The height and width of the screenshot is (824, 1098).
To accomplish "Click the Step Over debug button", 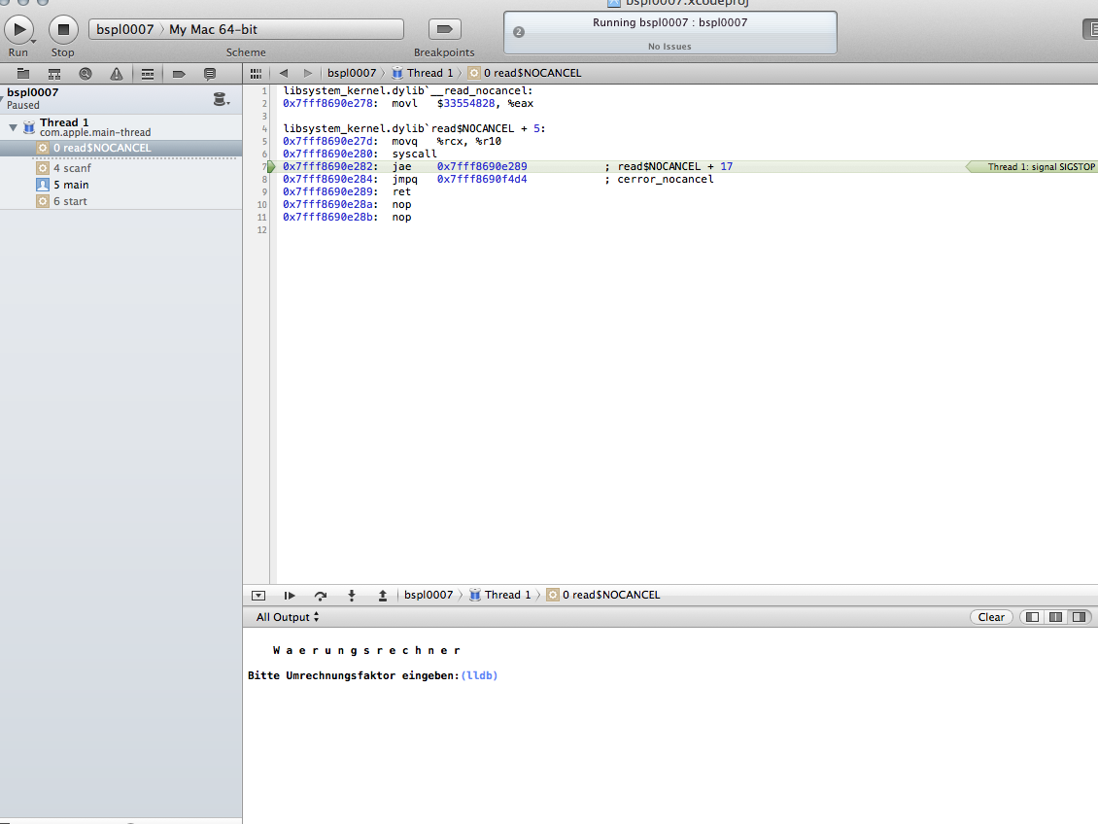I will 321,595.
